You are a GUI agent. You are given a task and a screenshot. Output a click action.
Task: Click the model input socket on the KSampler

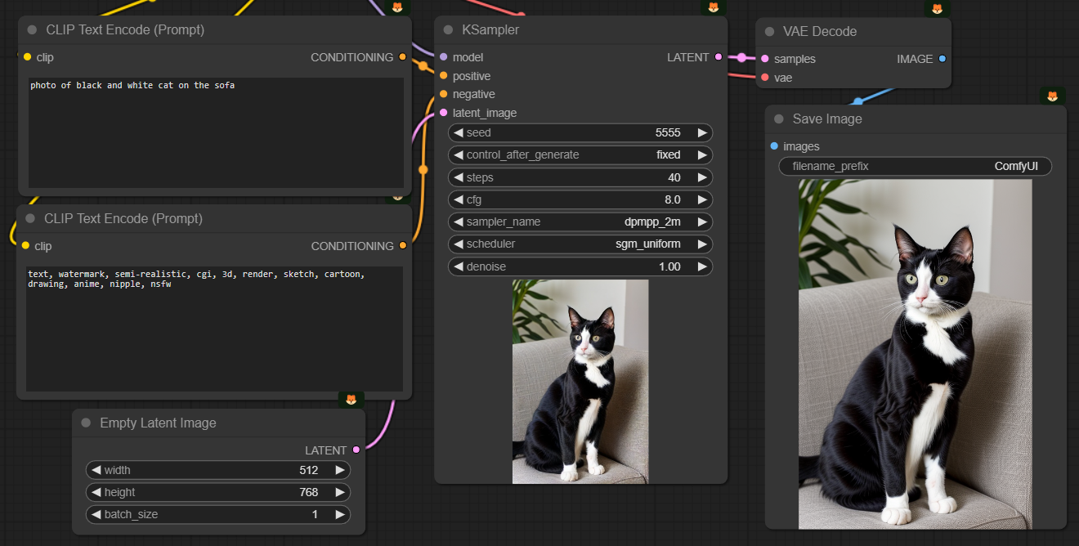[x=442, y=57]
